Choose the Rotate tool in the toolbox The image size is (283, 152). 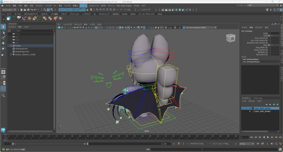point(3,49)
